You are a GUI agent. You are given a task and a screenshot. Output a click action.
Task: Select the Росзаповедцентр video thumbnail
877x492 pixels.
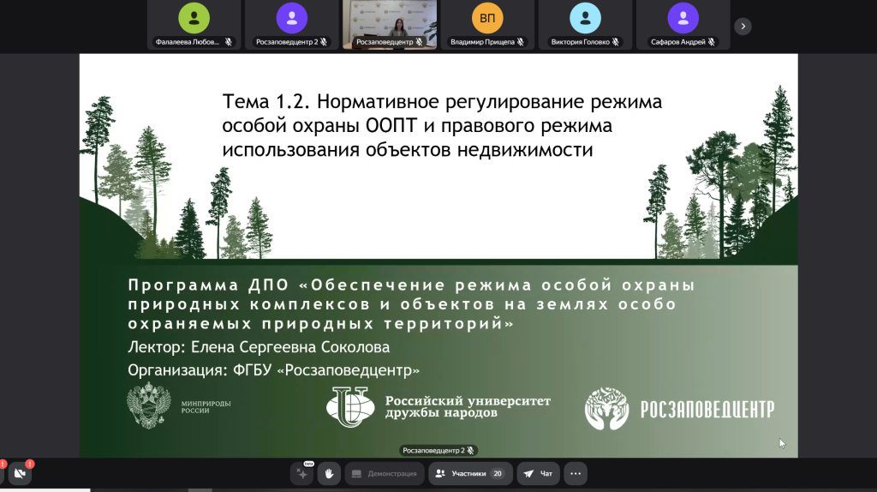(x=390, y=25)
